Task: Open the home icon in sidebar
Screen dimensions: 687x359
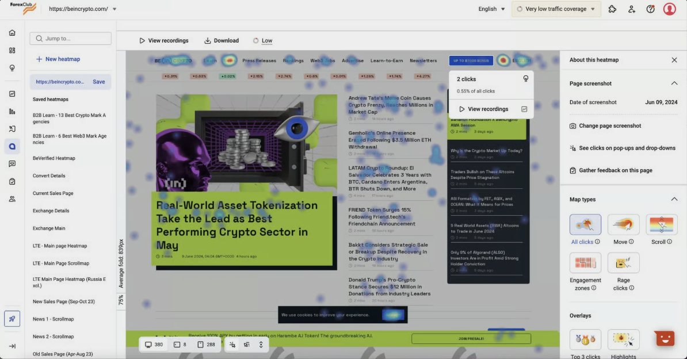Action: 12,33
